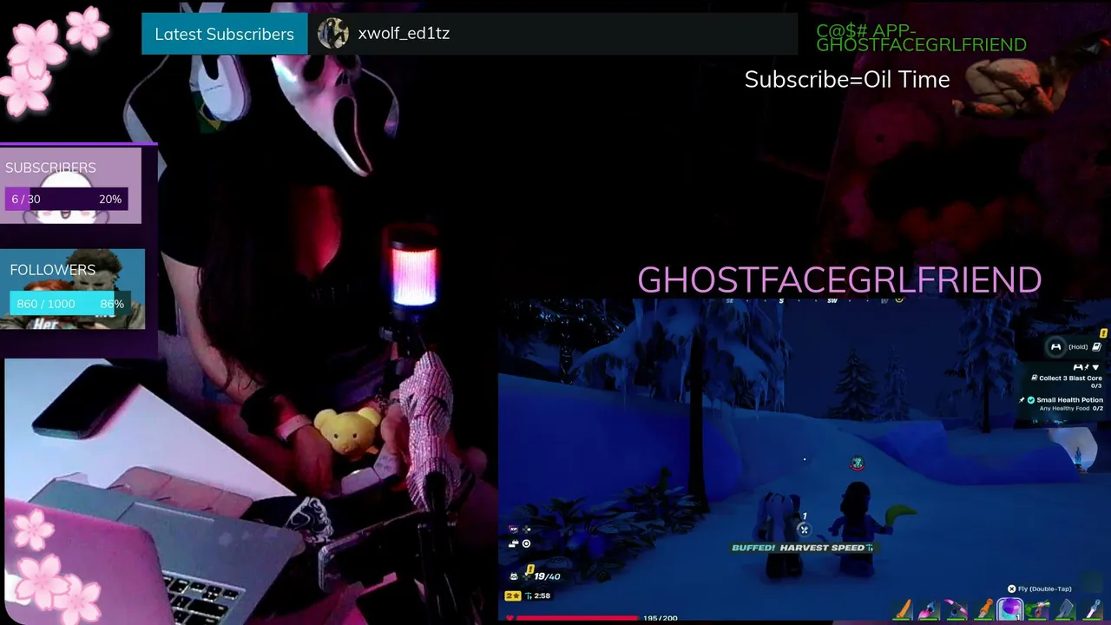1111x625 pixels.
Task: Click the villager face icon beside 19/40
Action: (x=514, y=576)
